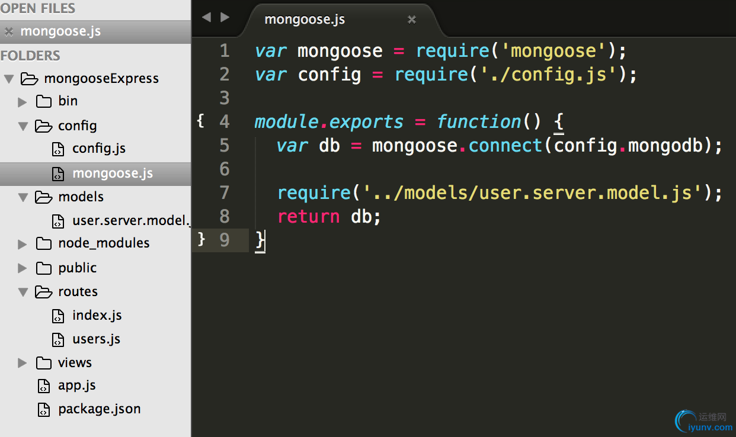
Task: Collapse the mongooseExpress root folder
Action: coord(9,79)
